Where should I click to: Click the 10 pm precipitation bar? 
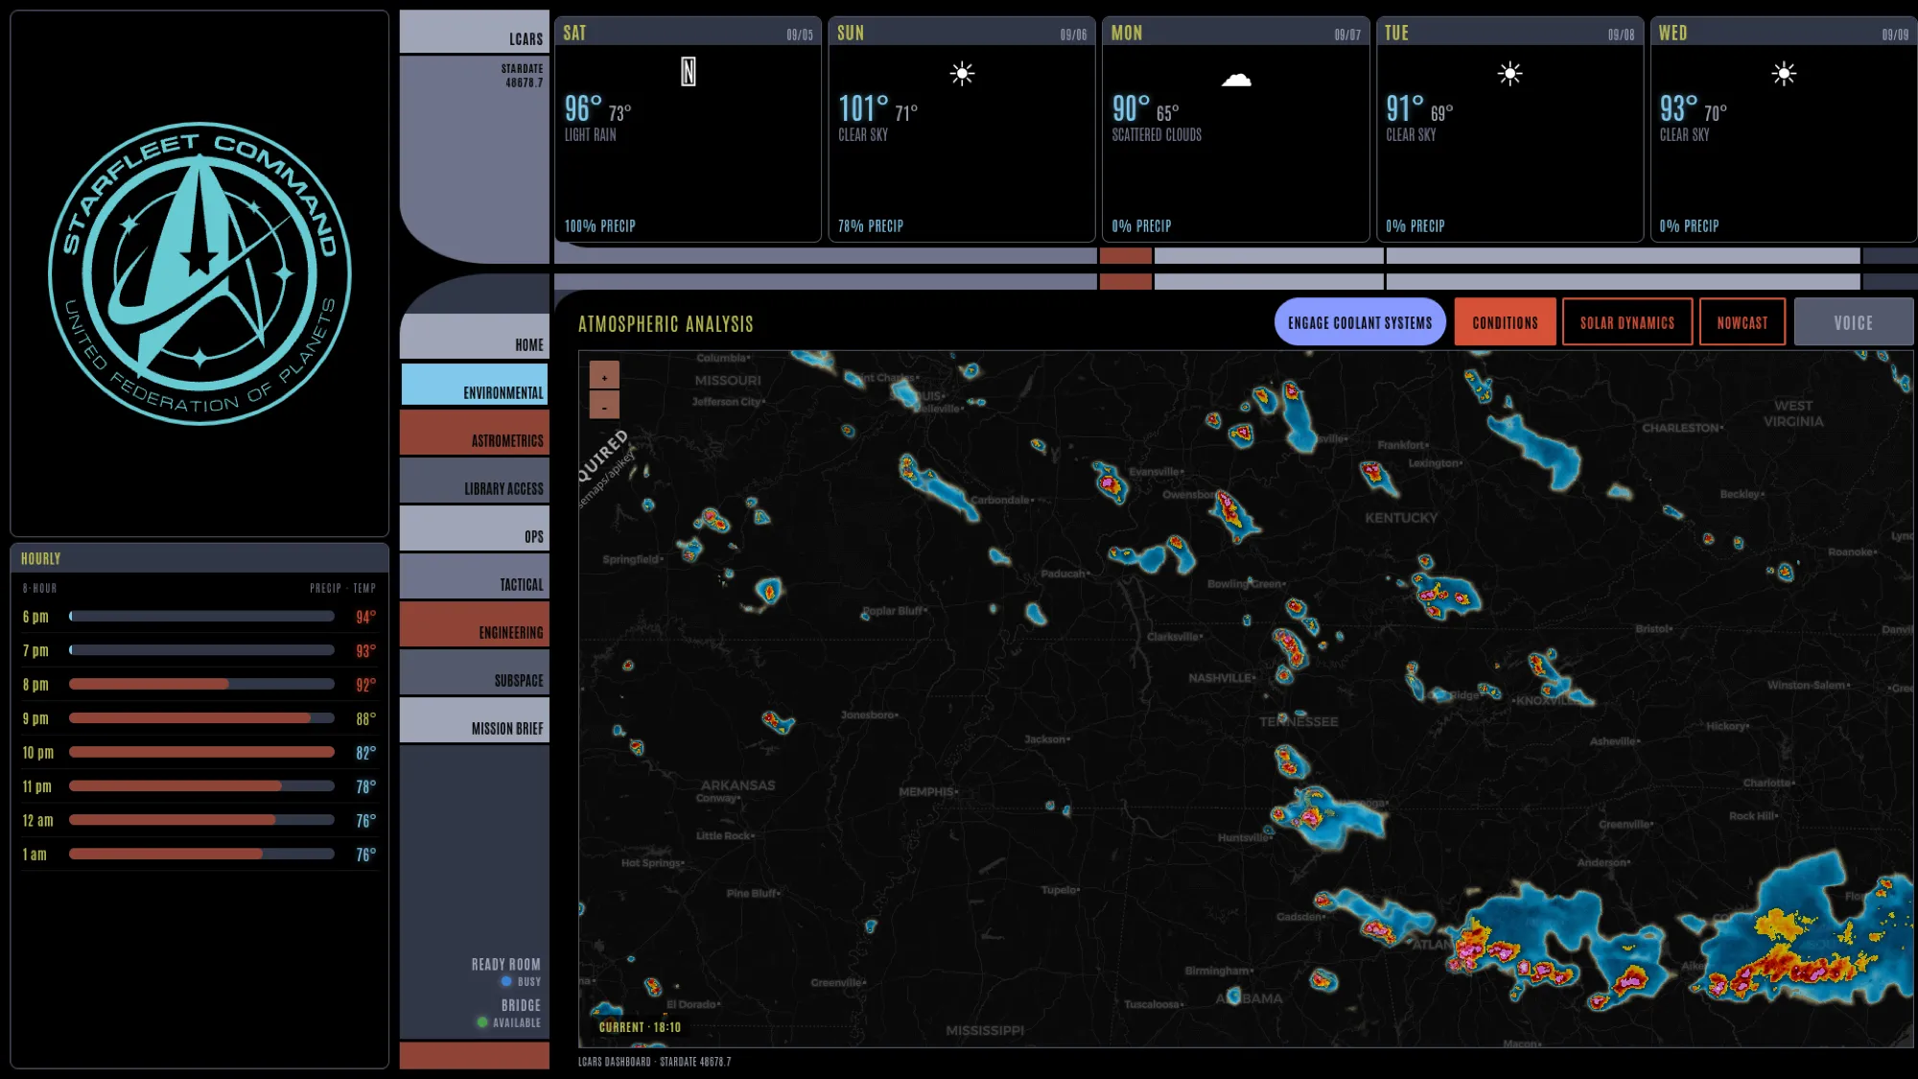(201, 753)
